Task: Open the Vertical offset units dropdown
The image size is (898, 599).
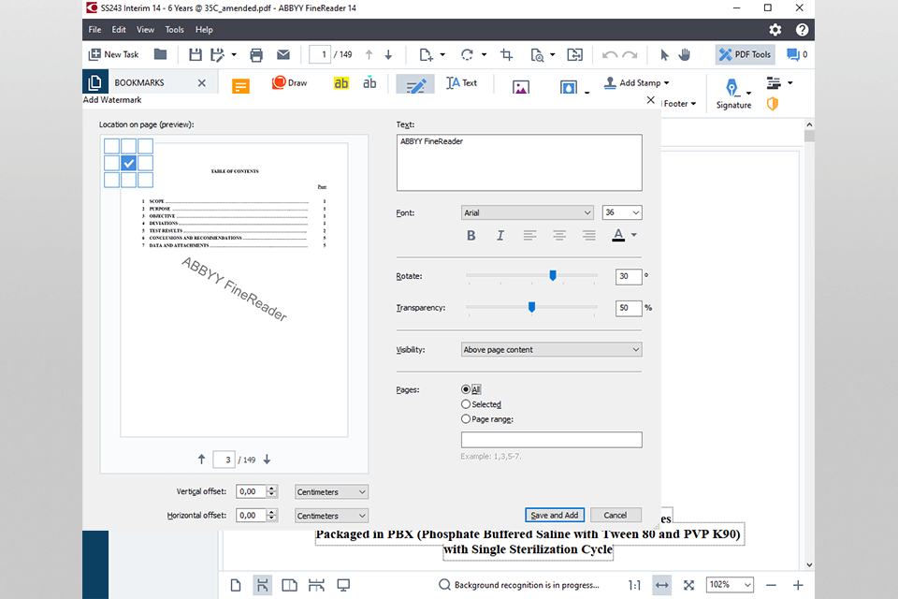Action: tap(331, 491)
